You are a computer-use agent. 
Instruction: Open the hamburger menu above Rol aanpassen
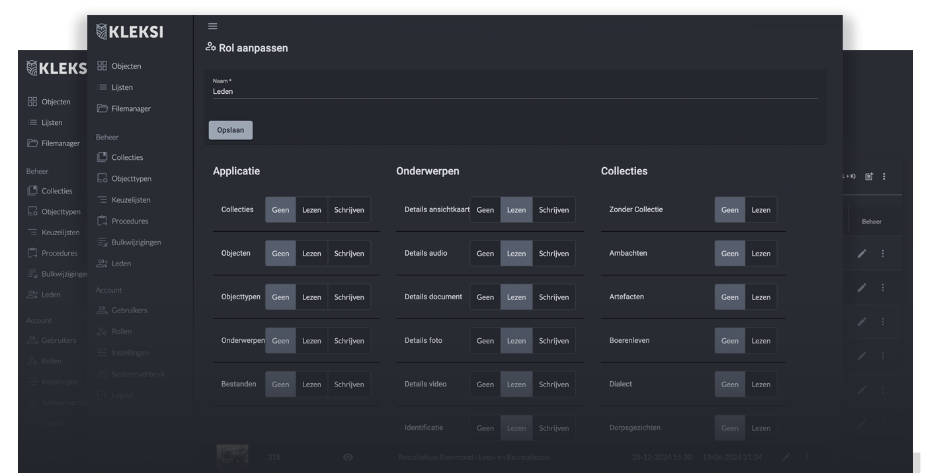coord(212,26)
